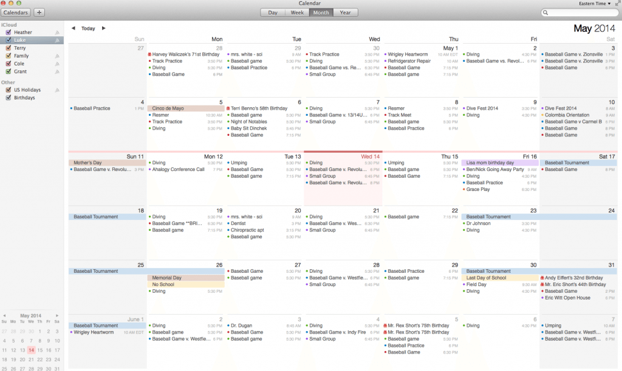Disable the Grant calendar checkbox
622x371 pixels.
[x=9, y=71]
